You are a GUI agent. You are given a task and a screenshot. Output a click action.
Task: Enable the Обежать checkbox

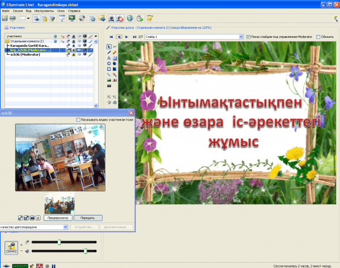(318, 37)
